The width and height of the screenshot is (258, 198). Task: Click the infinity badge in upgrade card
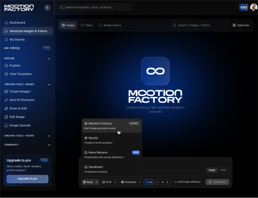coord(44,160)
